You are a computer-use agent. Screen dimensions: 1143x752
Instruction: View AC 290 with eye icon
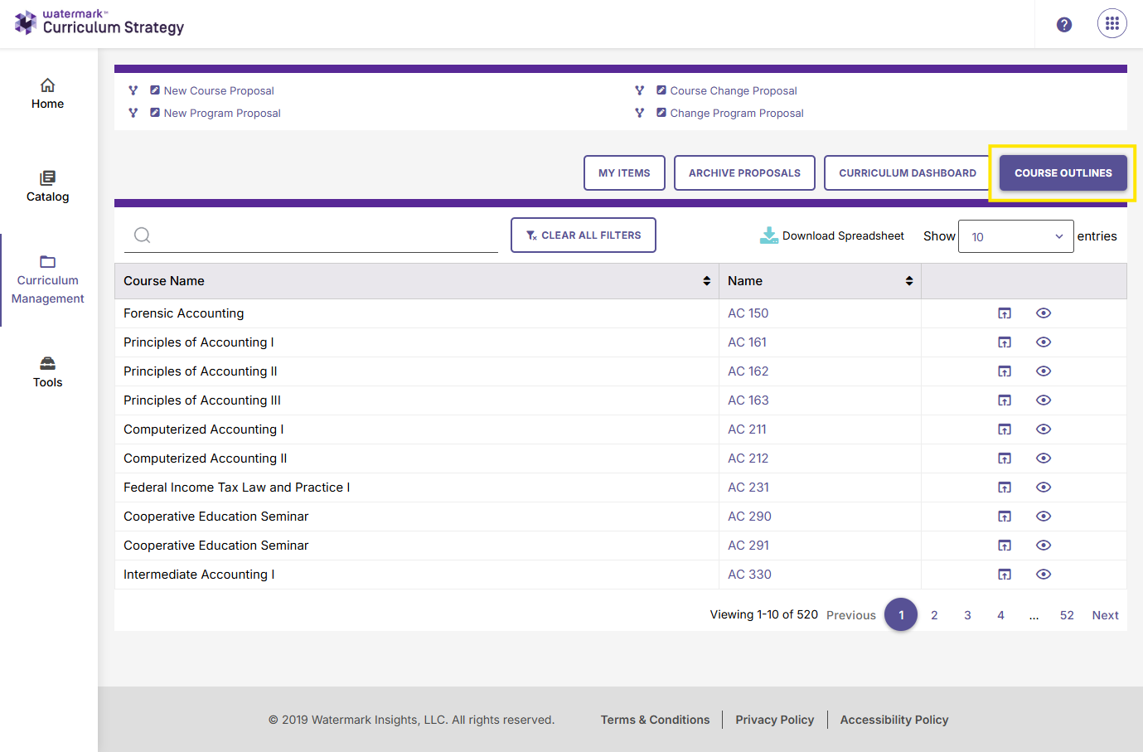pos(1044,517)
